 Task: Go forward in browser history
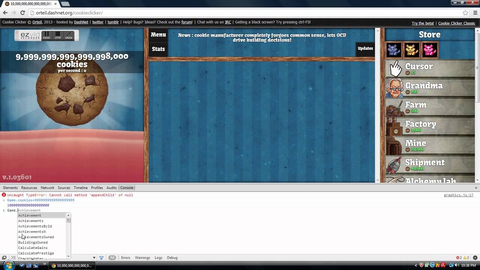click(14, 13)
